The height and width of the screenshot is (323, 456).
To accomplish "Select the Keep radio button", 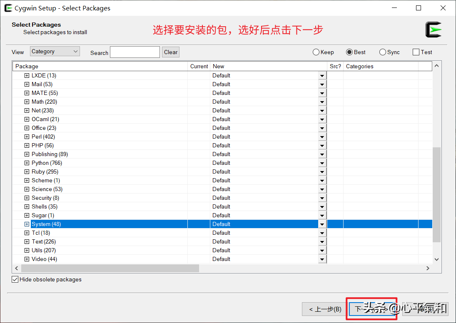I will (x=316, y=52).
